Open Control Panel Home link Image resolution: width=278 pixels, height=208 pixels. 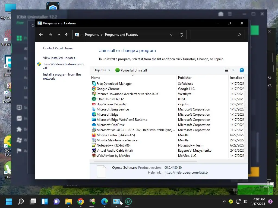[x=58, y=48]
